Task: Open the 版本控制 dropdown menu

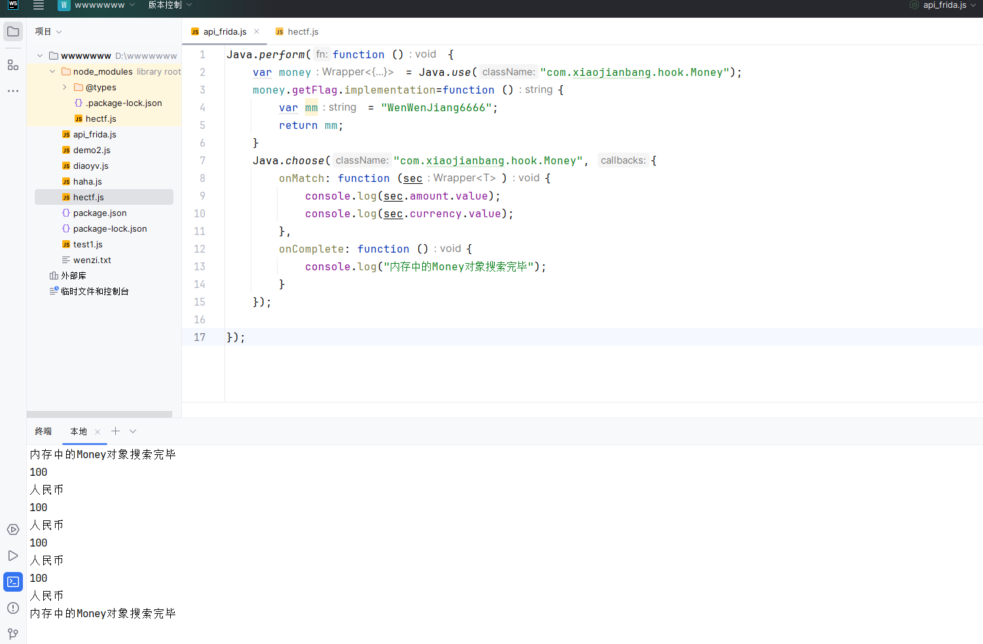Action: (x=170, y=5)
